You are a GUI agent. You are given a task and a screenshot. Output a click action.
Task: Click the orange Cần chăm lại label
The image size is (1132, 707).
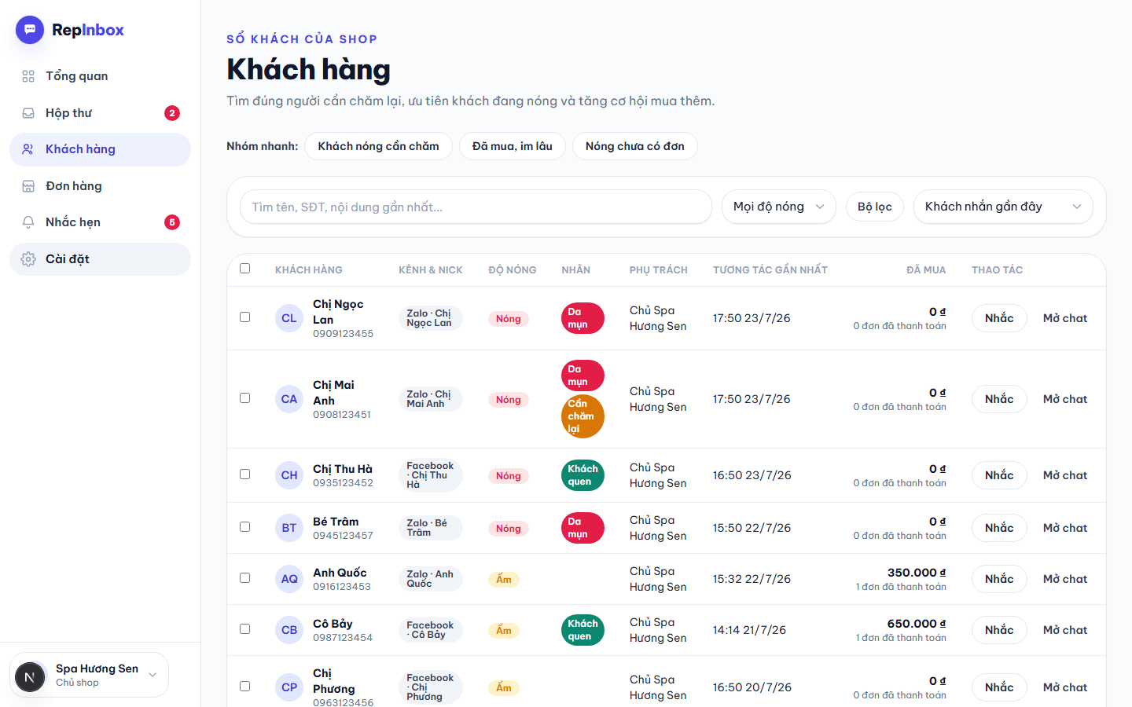pyautogui.click(x=583, y=416)
